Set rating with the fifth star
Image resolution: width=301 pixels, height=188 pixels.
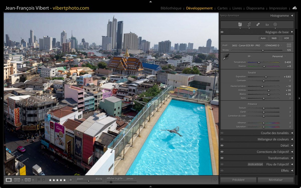64,180
